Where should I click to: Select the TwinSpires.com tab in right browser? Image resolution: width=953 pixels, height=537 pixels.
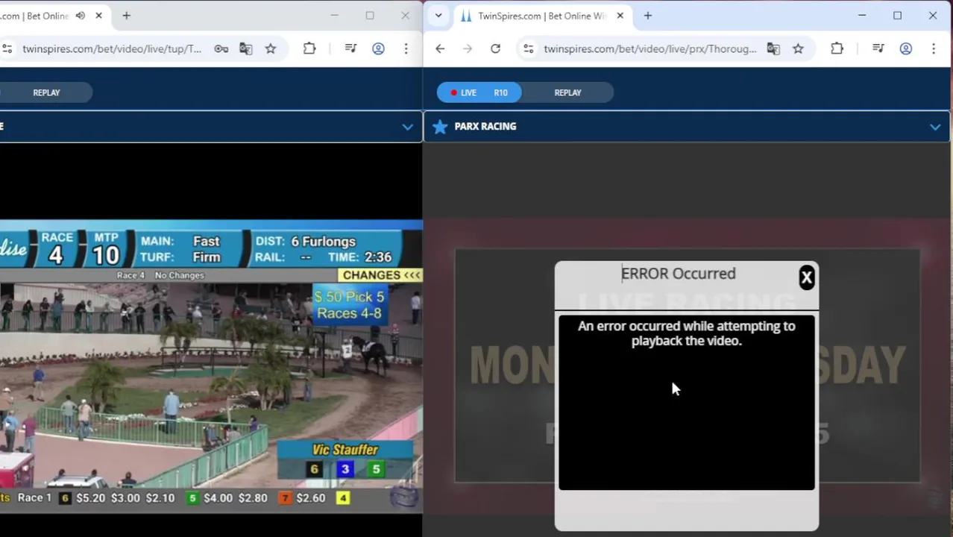pyautogui.click(x=541, y=16)
